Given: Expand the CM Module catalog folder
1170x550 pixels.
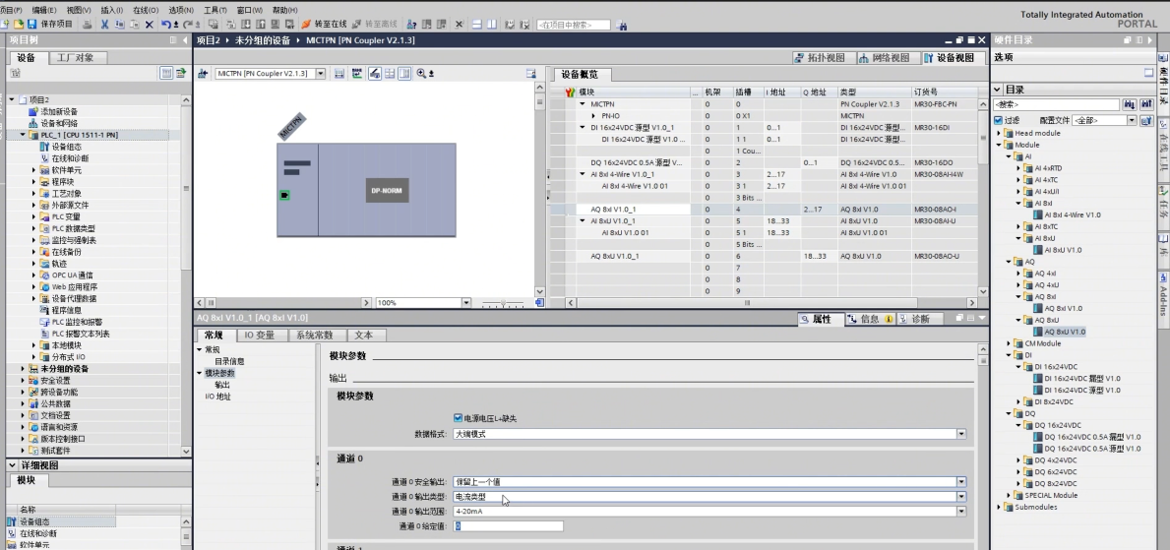Looking at the screenshot, I should (1010, 343).
